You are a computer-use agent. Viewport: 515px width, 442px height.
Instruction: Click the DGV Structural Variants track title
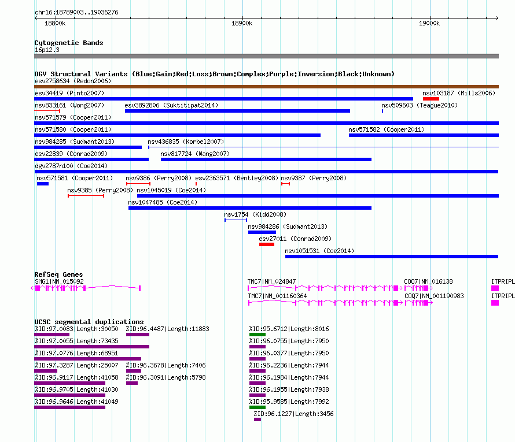click(214, 74)
